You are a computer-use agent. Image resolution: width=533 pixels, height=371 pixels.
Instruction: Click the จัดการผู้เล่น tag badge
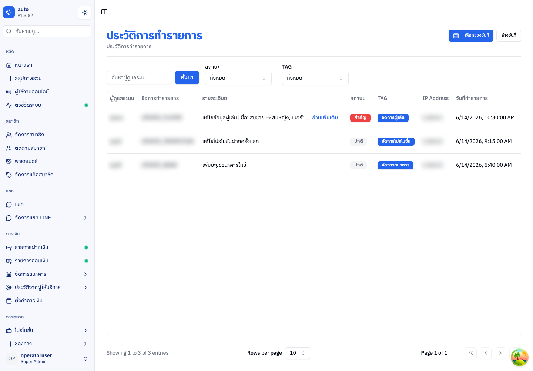click(x=393, y=118)
